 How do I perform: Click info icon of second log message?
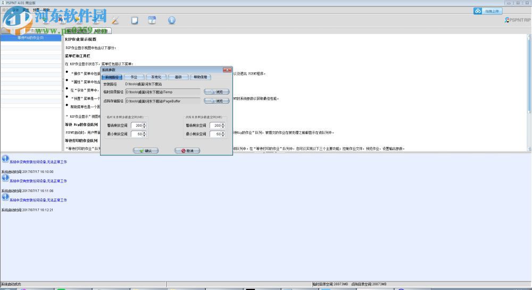click(x=5, y=178)
